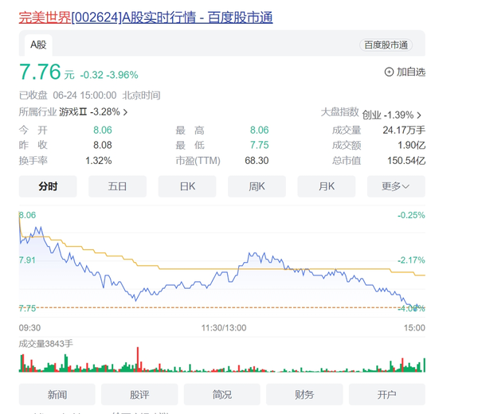Click the 百度股市通 badge button
This screenshot has width=478, height=414.
pos(386,45)
